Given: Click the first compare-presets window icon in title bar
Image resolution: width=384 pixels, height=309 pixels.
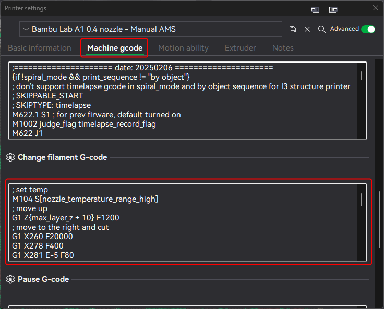Looking at the screenshot, I should click(315, 9).
